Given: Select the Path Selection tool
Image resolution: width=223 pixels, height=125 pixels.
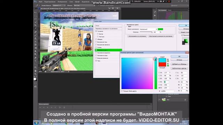Looking at the screenshot, I should (x=35, y=64).
